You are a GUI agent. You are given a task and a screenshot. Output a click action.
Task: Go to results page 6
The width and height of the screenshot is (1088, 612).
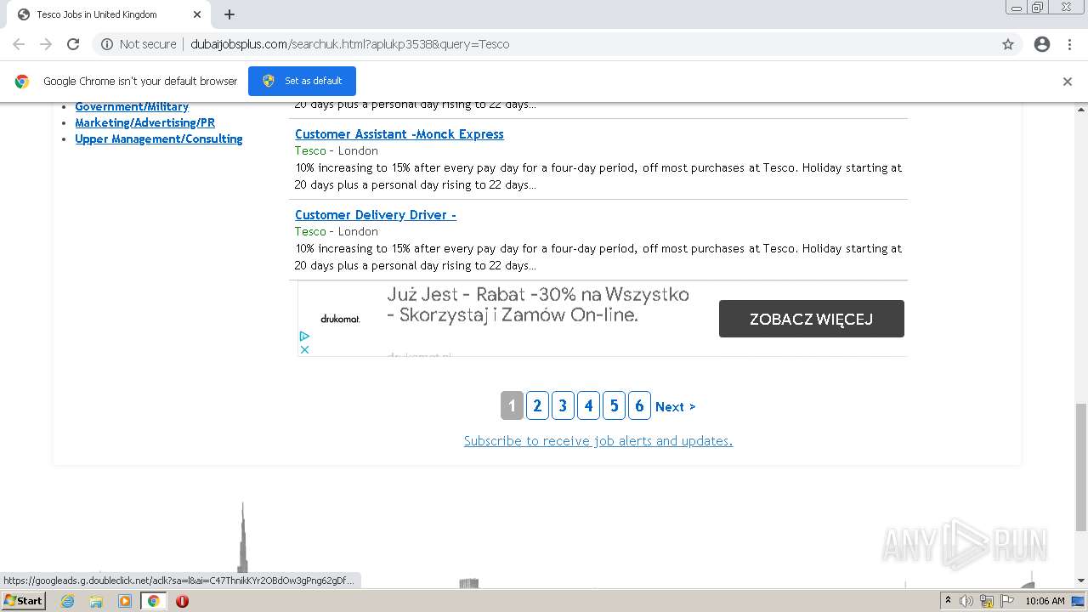(639, 406)
